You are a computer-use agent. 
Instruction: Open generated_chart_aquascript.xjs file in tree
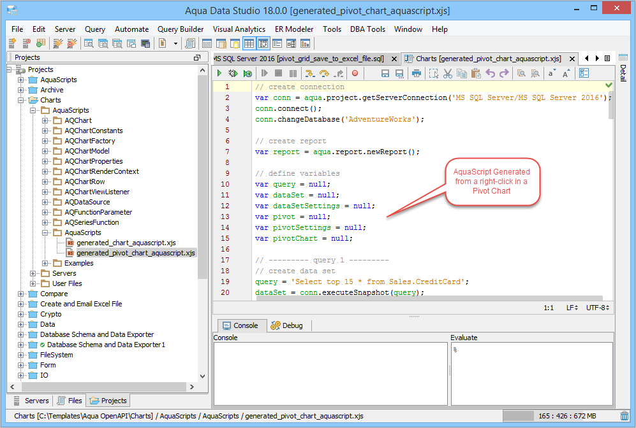126,243
